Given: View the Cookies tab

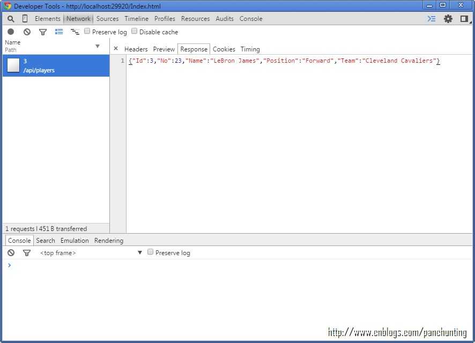Looking at the screenshot, I should 224,49.
